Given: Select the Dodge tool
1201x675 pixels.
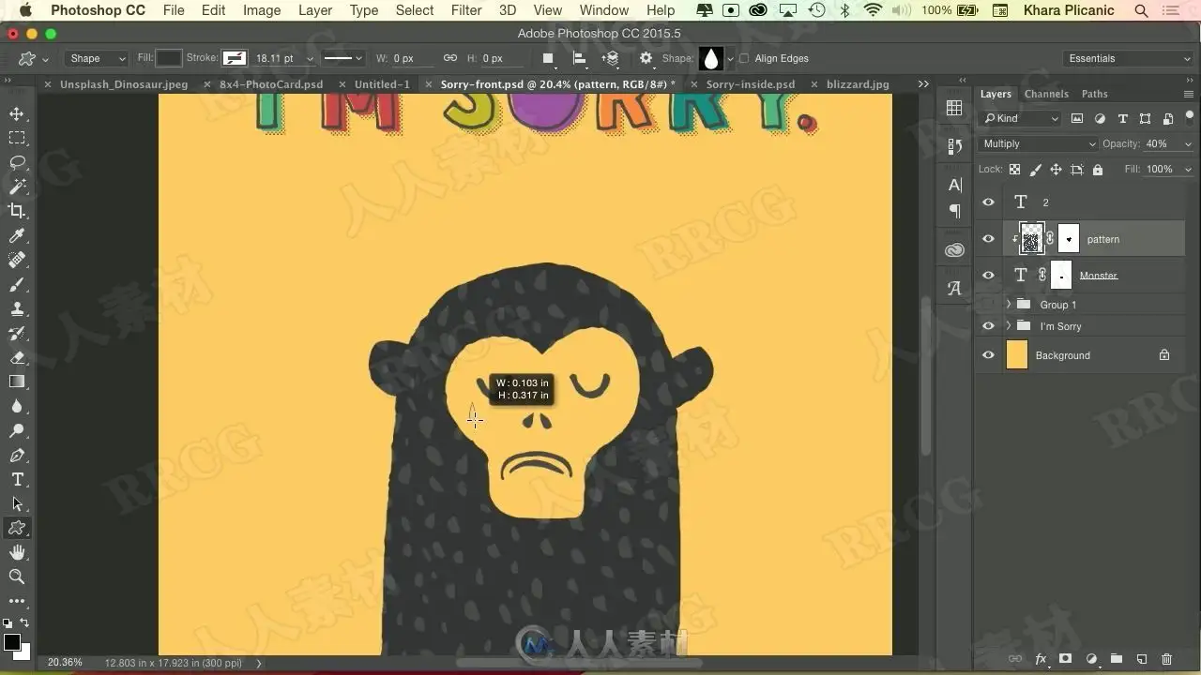Looking at the screenshot, I should tap(17, 430).
